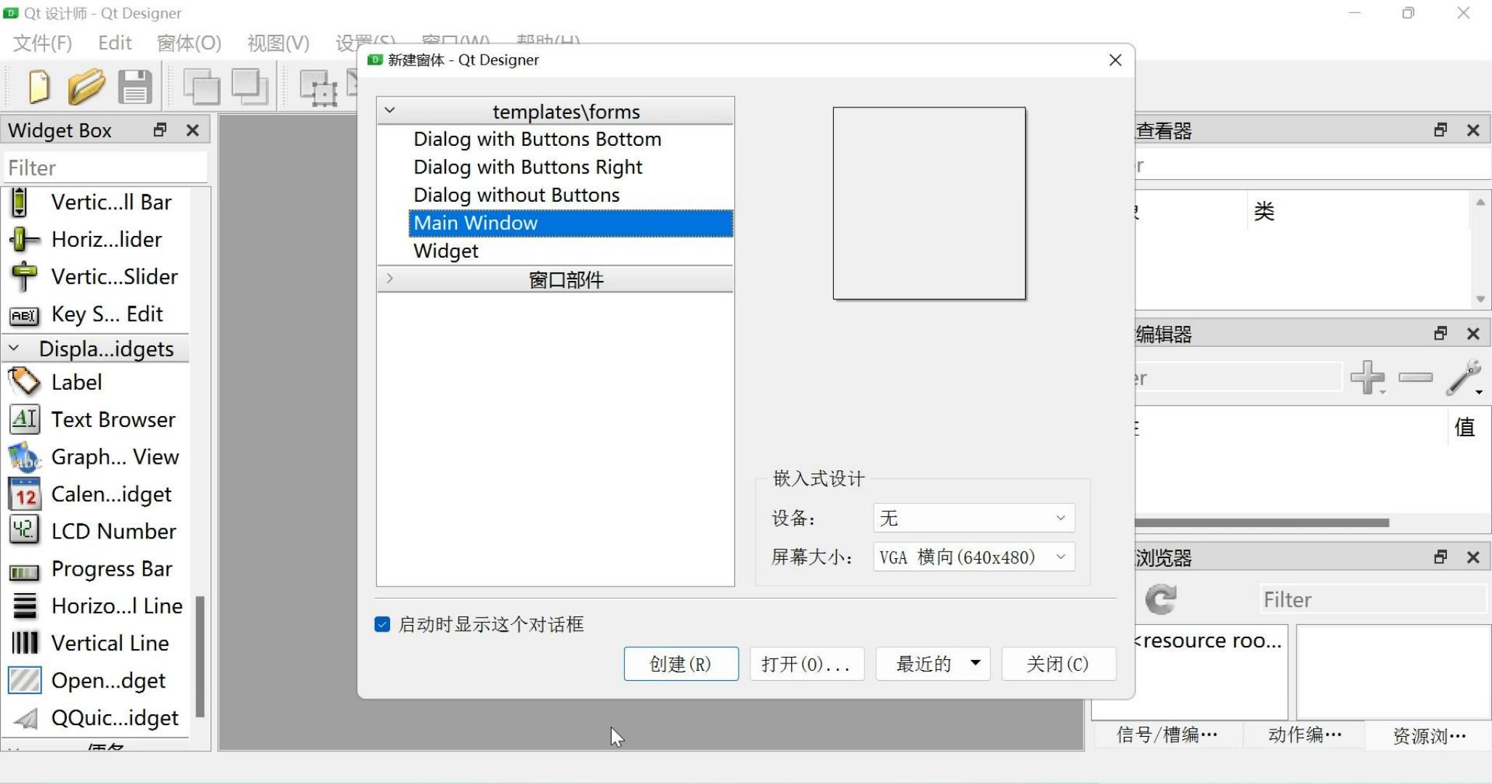Open the 屏幕大小 VGA combo box
The image size is (1492, 784).
pos(973,557)
